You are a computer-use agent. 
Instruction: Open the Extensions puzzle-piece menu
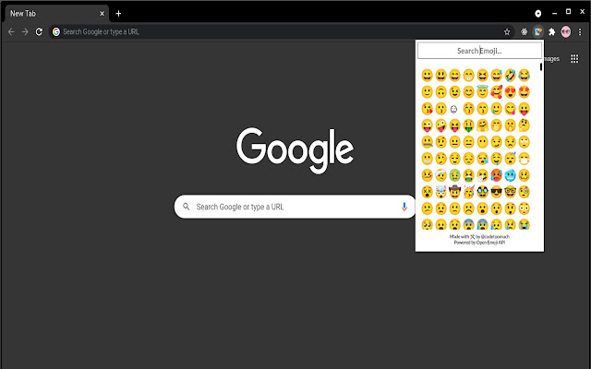coord(552,32)
